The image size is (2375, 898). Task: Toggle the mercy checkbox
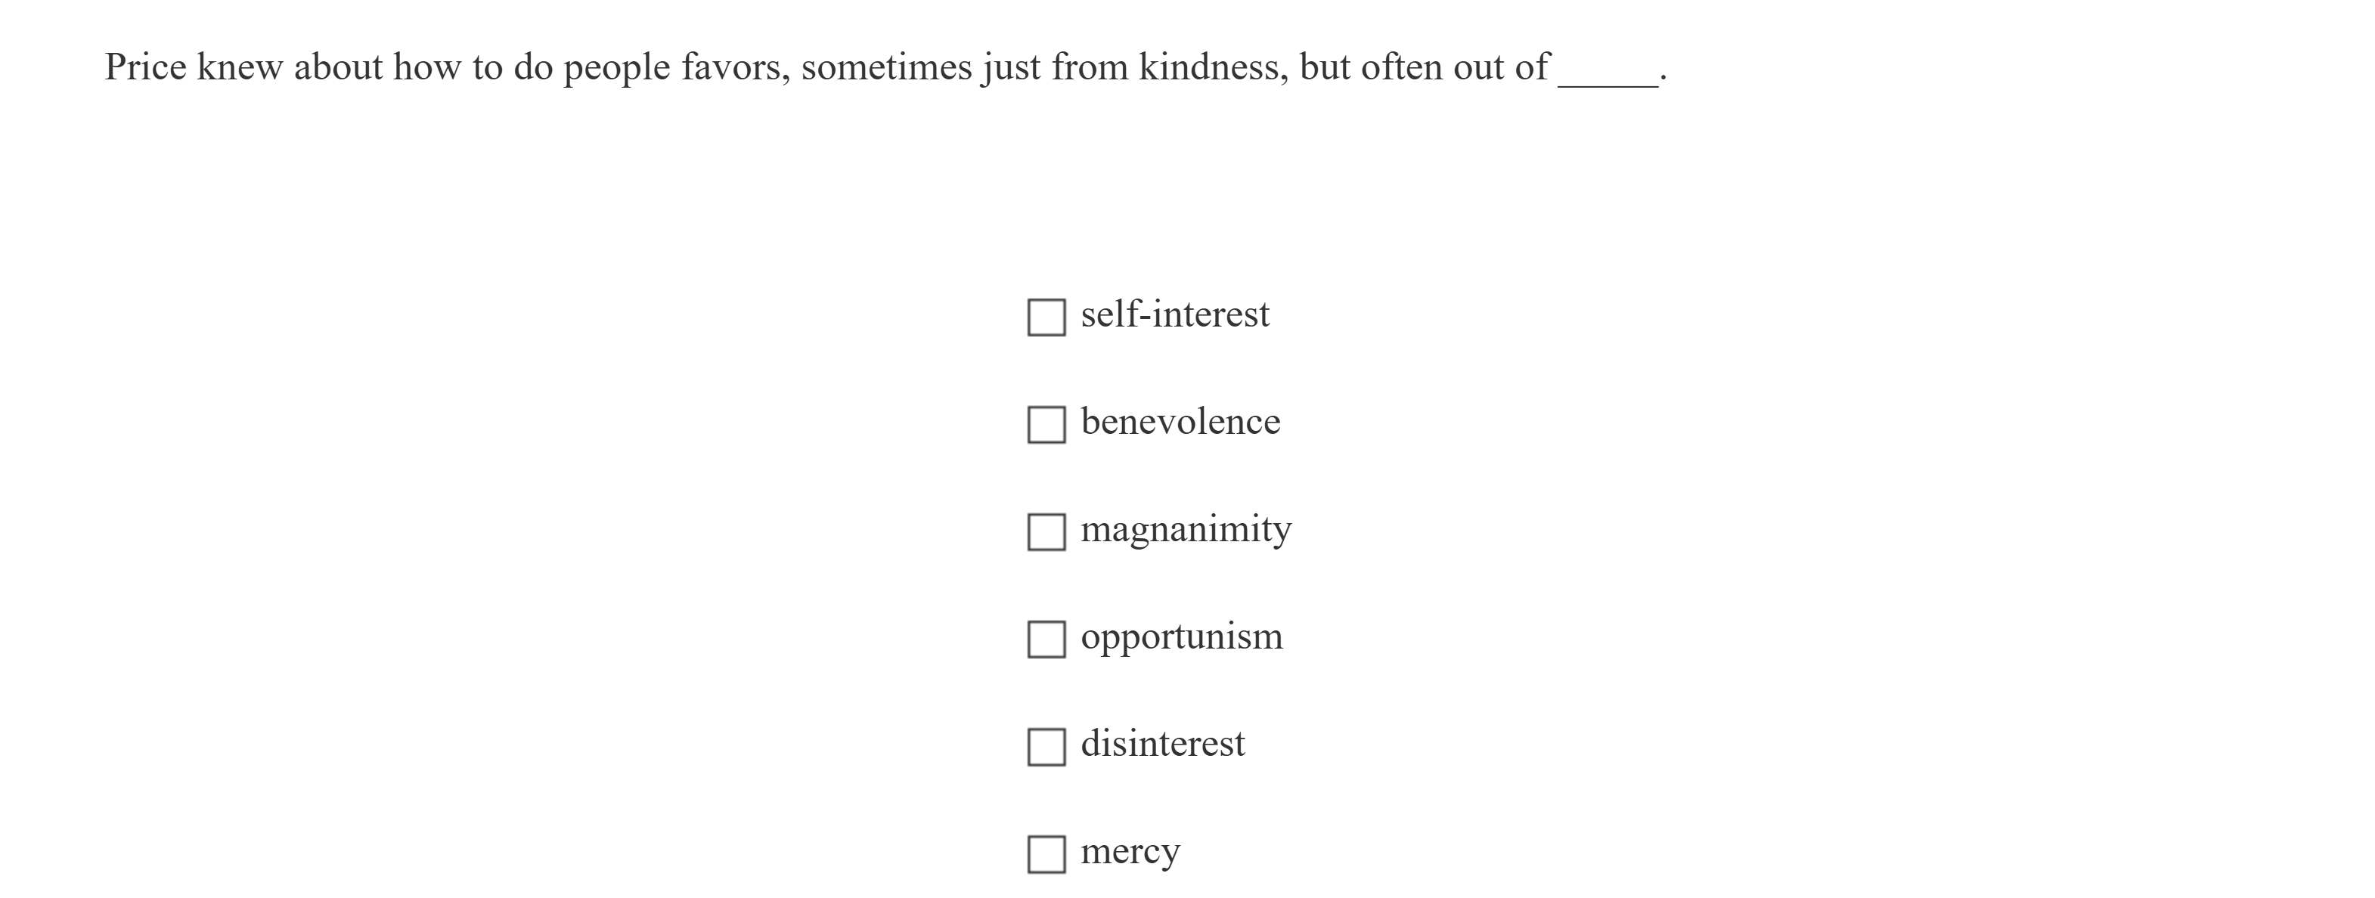1046,853
